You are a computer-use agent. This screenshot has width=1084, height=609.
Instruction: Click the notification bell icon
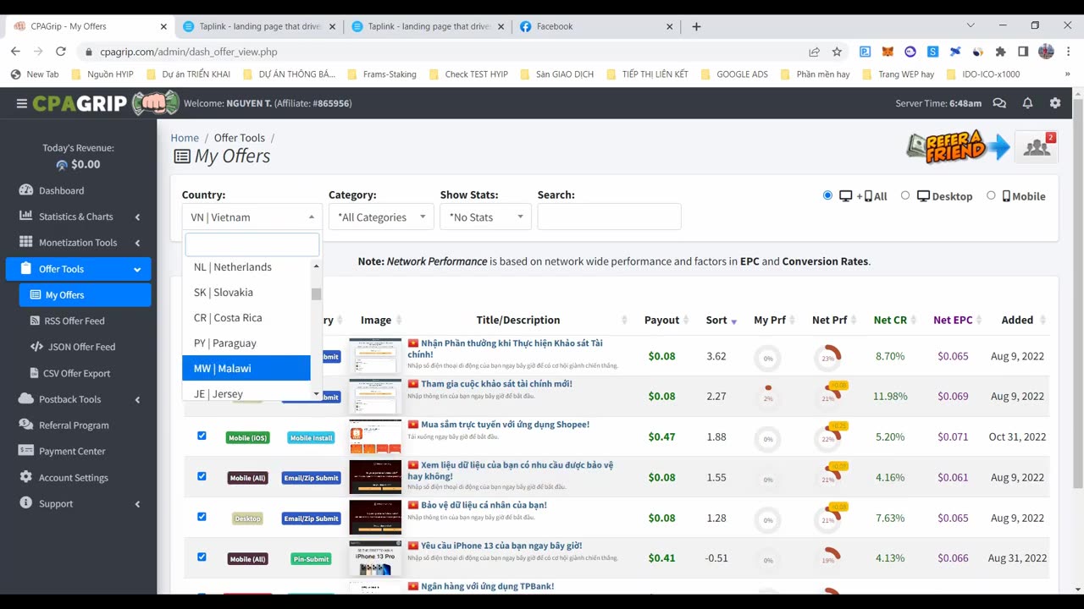click(x=1027, y=103)
